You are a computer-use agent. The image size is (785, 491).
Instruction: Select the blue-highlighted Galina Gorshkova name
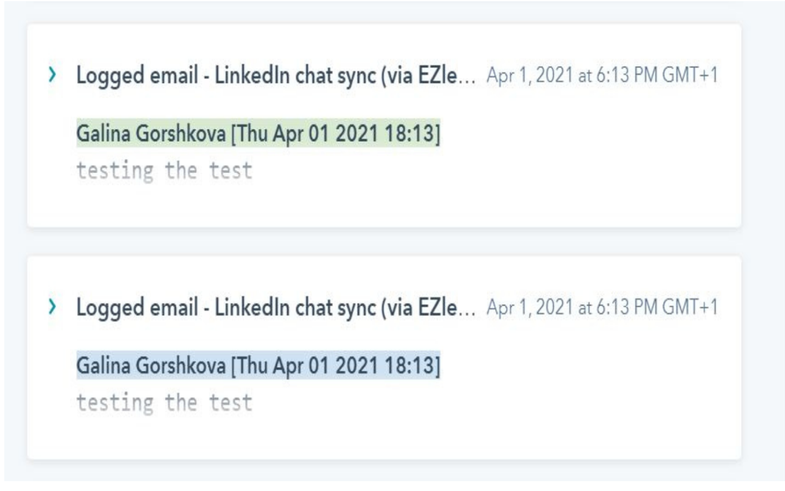pyautogui.click(x=151, y=367)
